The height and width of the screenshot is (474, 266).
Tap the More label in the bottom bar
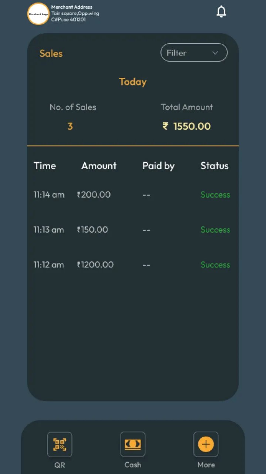coord(206,465)
